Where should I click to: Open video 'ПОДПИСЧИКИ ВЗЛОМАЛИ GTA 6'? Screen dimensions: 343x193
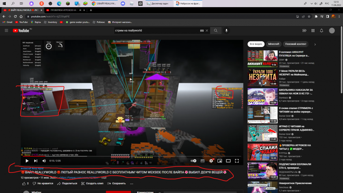pos(295,166)
